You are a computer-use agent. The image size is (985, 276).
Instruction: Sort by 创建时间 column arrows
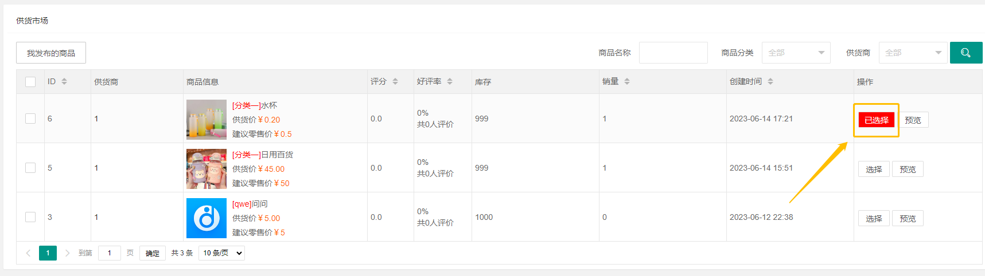[770, 82]
